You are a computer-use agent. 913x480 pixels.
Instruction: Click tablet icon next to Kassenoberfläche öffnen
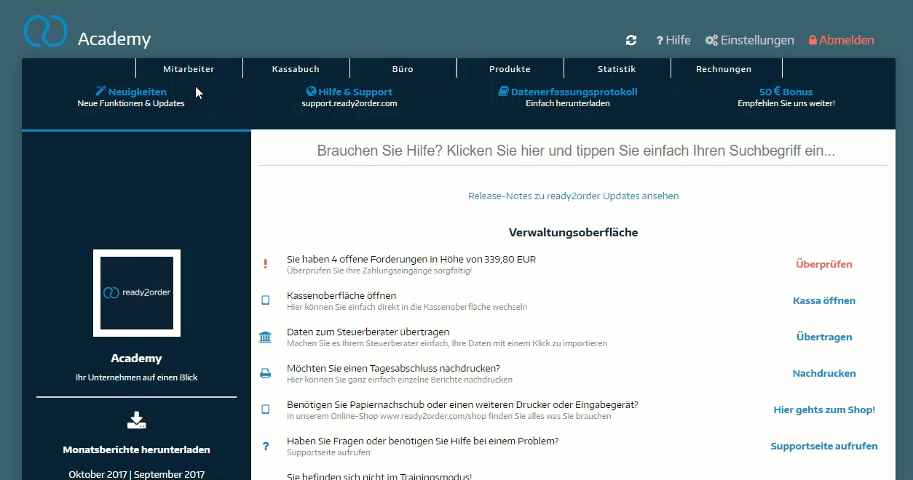click(265, 300)
